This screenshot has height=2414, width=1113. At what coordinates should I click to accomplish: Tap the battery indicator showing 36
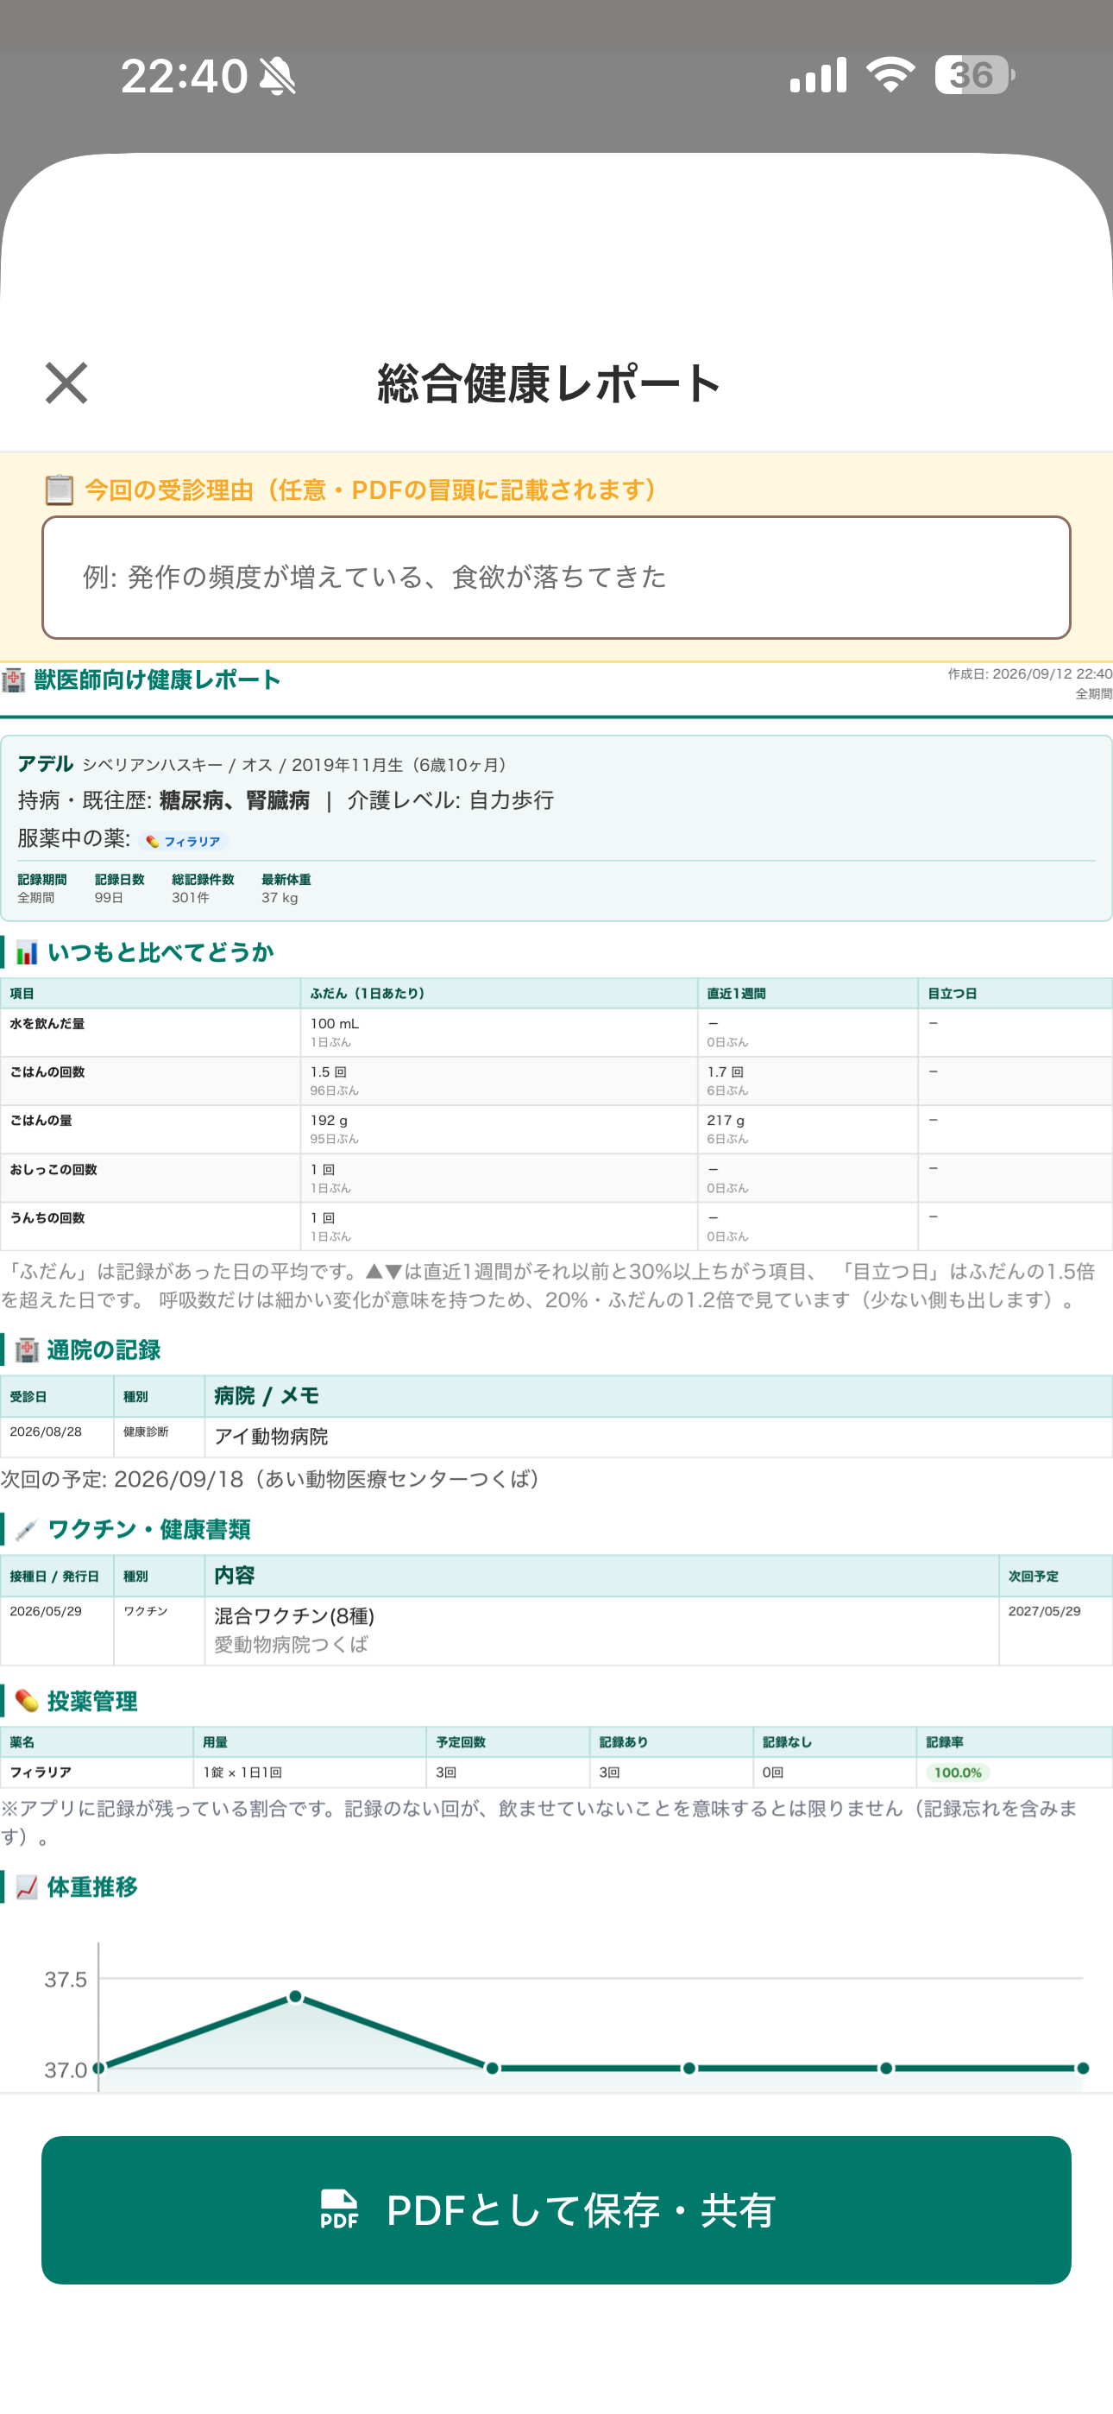[974, 75]
